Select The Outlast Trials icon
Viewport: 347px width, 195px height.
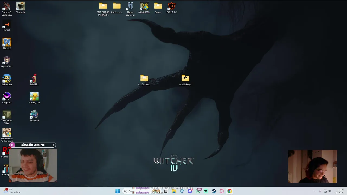(x=7, y=117)
